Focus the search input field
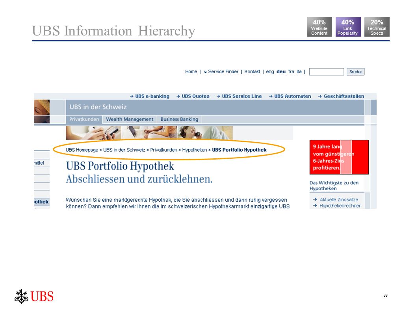The width and height of the screenshot is (416, 312). pos(326,72)
